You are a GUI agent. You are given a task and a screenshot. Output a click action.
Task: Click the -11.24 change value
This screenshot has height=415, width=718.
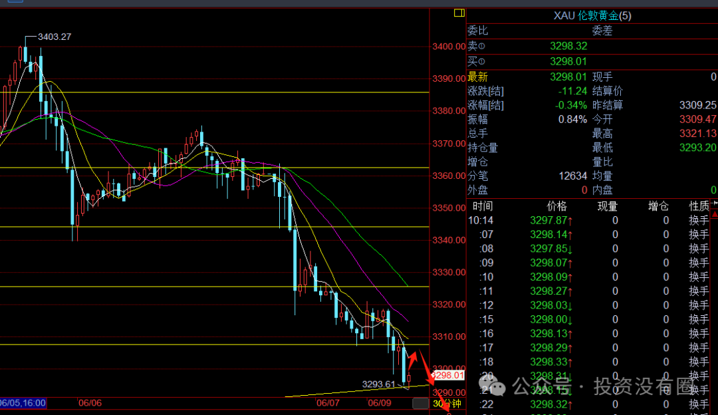(x=572, y=91)
